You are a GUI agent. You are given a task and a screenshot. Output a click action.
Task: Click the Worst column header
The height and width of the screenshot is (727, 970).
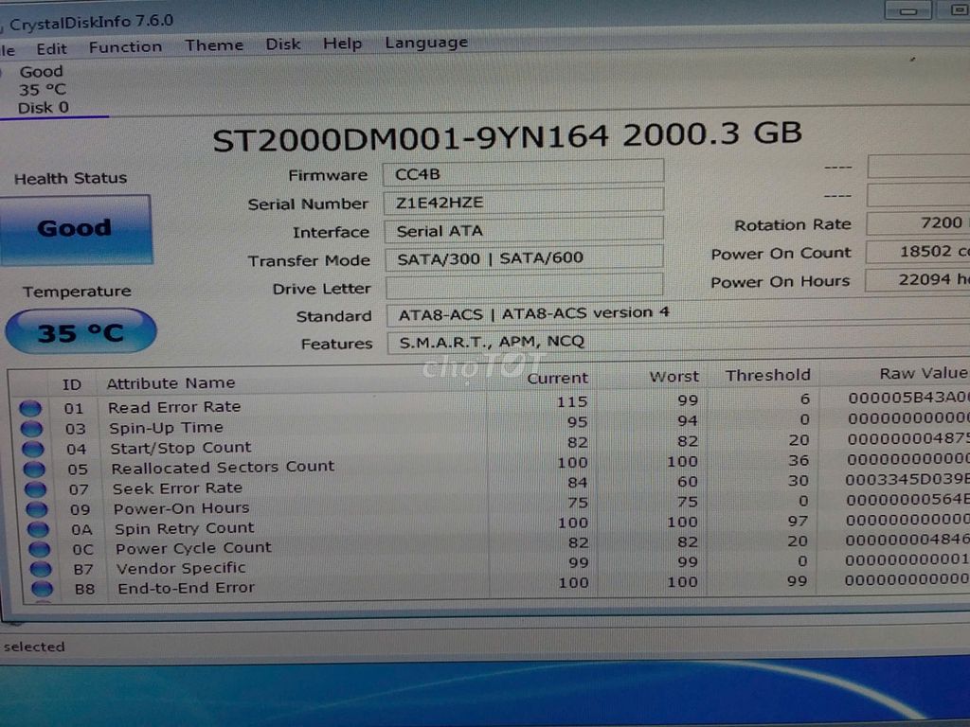point(674,377)
